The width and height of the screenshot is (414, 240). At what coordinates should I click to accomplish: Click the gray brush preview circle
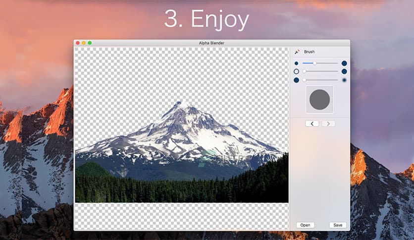point(319,100)
